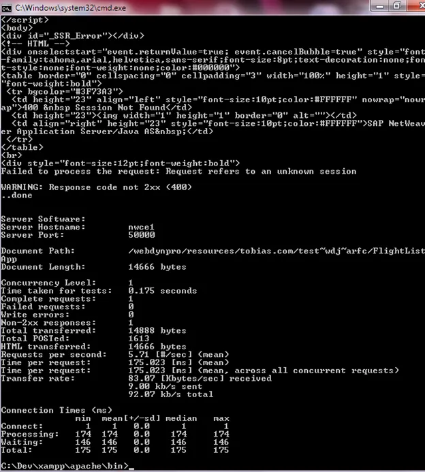Viewport: 425px width, 472px height.
Task: Click the Total POSTed value 1613
Action: pos(139,339)
